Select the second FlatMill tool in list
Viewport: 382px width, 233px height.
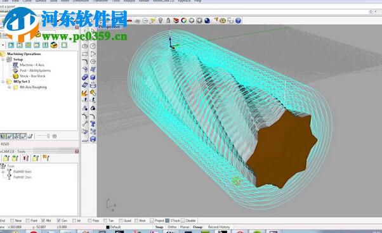tap(22, 177)
